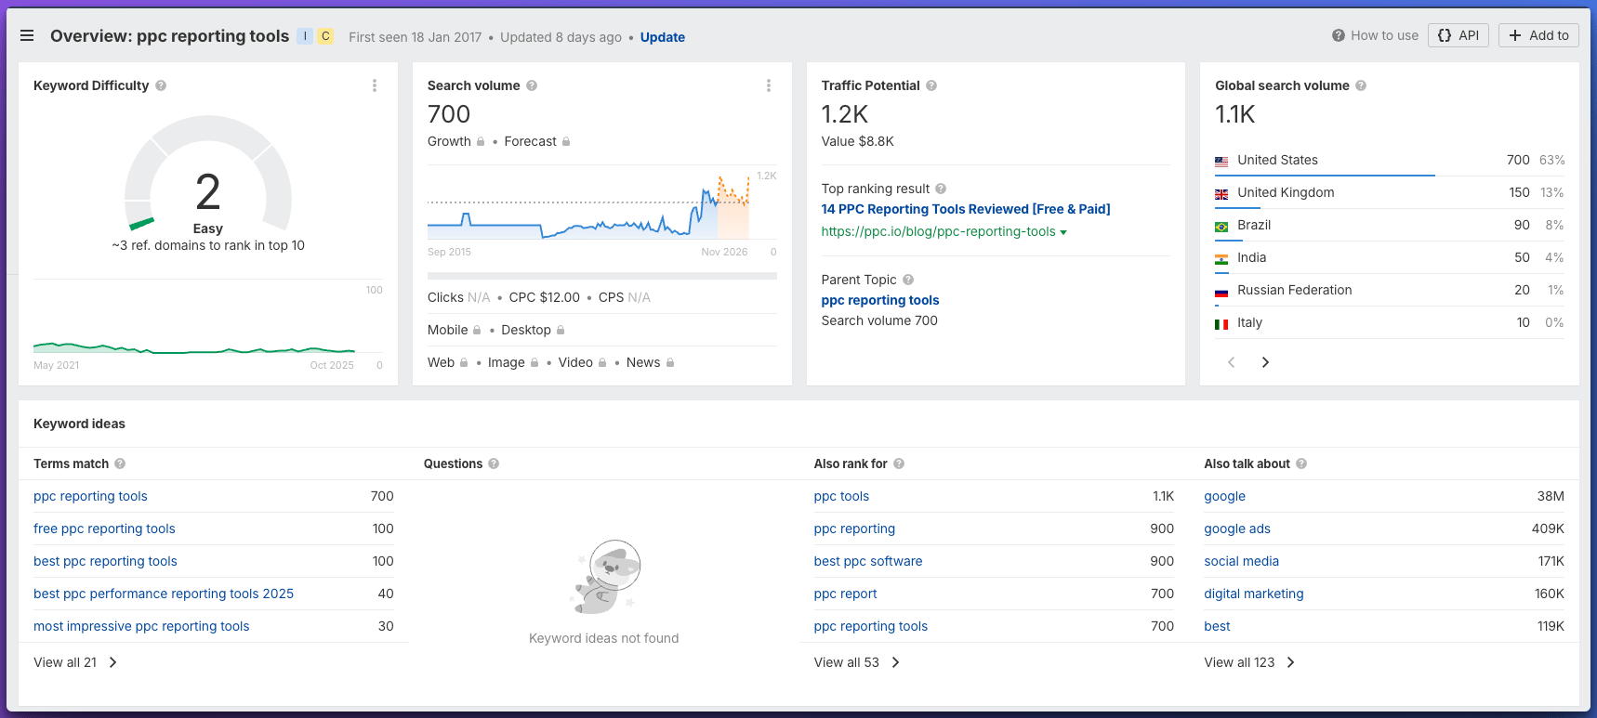Open Keyword Difficulty three-dot options menu
Screen dimensions: 1597x718
(375, 85)
